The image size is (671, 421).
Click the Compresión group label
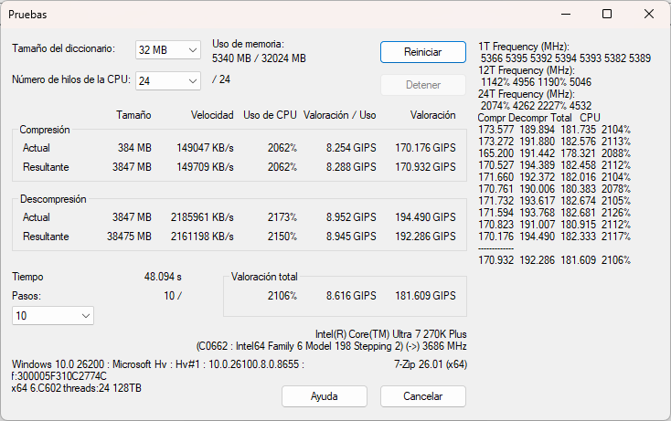[x=45, y=130]
